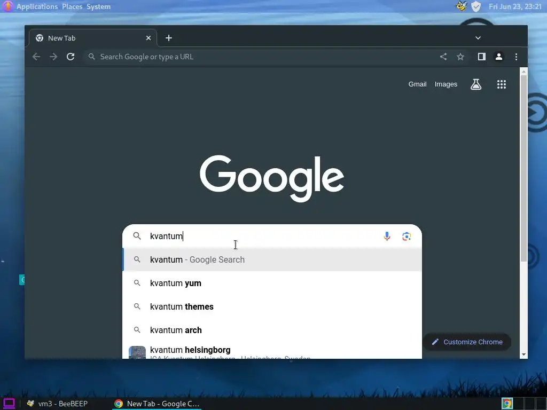Click the BeeBEEP tray icon
The height and width of the screenshot is (410, 547).
461,6
